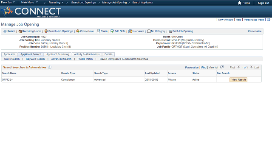Viewport: 272px width, 153px height.
Task: Click the Compliance results type cell
Action: pos(68,80)
